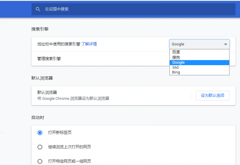Click the 设为默认选项 button
Screen dimensions: 240x165
pos(213,95)
